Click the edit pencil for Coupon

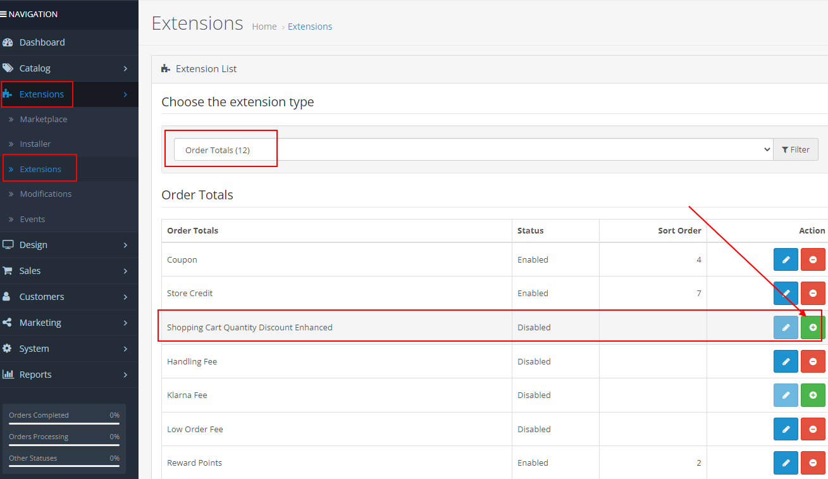pyautogui.click(x=786, y=259)
